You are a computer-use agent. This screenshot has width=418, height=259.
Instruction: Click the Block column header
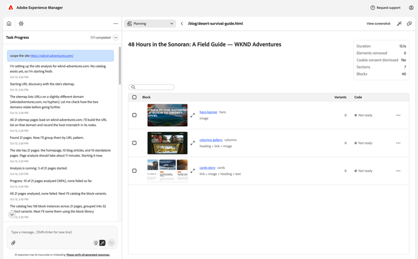click(147, 97)
